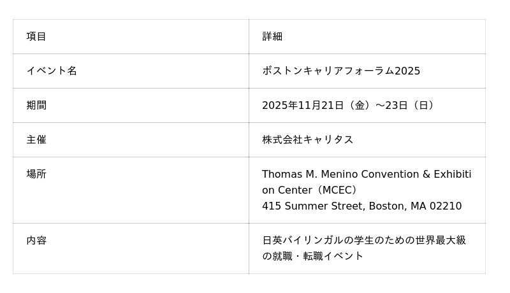Click the MCEC abbreviation text

click(x=338, y=190)
